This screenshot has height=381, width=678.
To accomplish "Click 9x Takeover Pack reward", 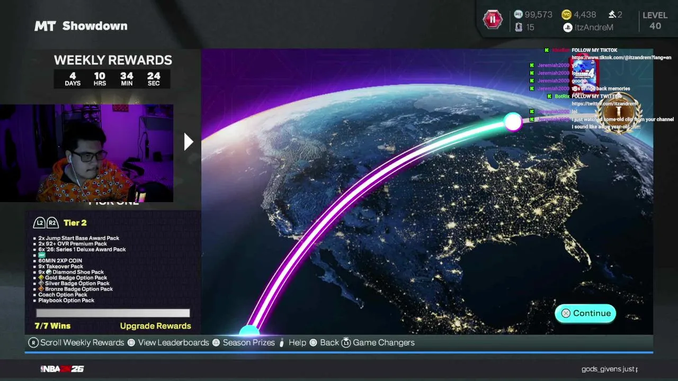I will pos(61,267).
